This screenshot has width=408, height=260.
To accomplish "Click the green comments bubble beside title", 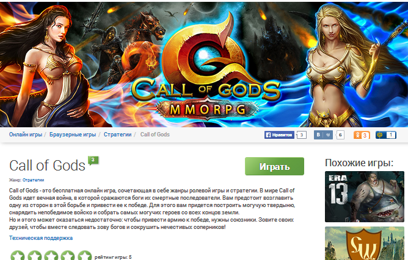I will click(x=93, y=160).
